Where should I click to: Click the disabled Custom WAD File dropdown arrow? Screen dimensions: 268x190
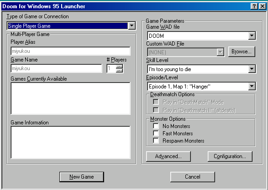point(221,52)
